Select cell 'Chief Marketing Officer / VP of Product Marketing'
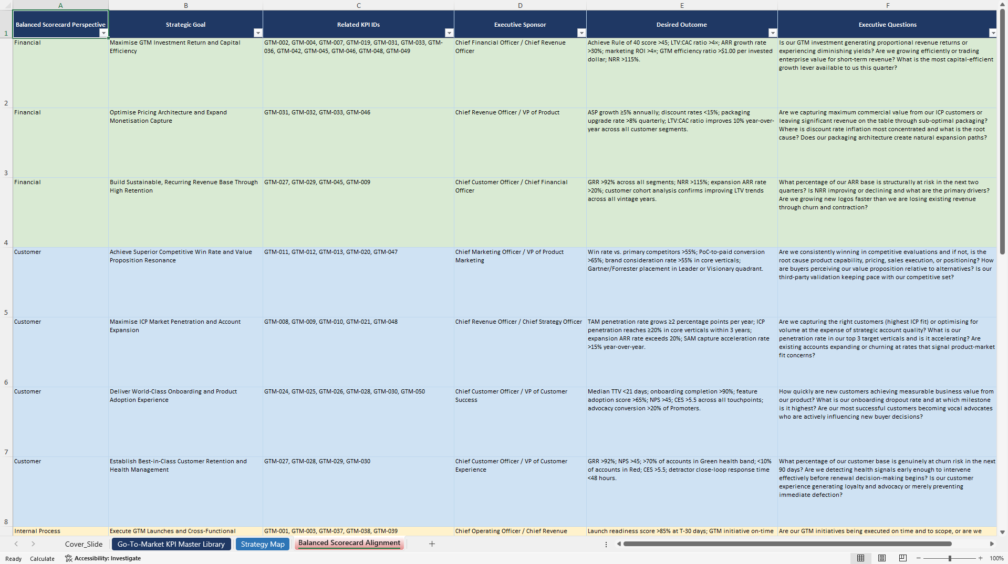 tap(520, 282)
